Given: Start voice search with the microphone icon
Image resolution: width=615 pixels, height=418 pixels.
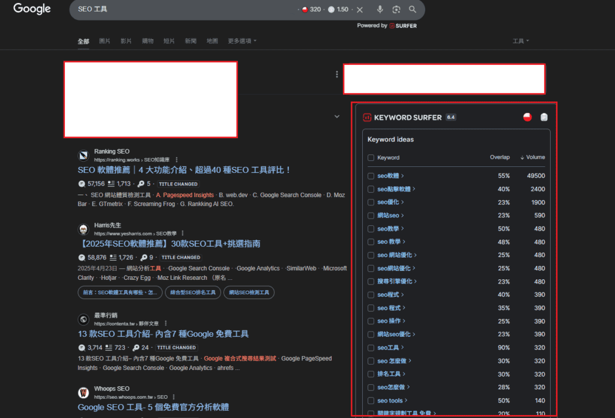Looking at the screenshot, I should [x=380, y=10].
